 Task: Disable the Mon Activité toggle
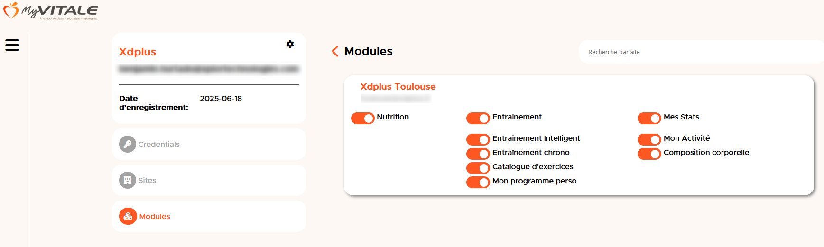(x=649, y=139)
